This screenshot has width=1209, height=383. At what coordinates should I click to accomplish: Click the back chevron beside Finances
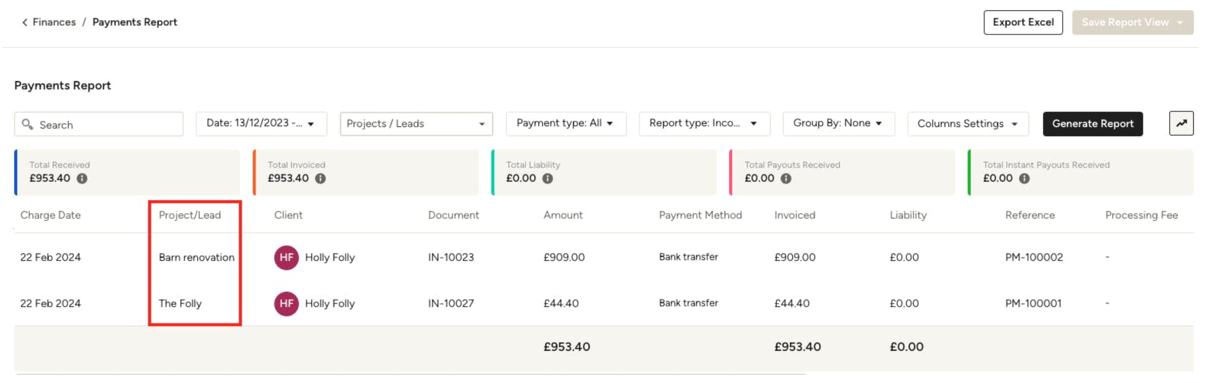[x=25, y=22]
